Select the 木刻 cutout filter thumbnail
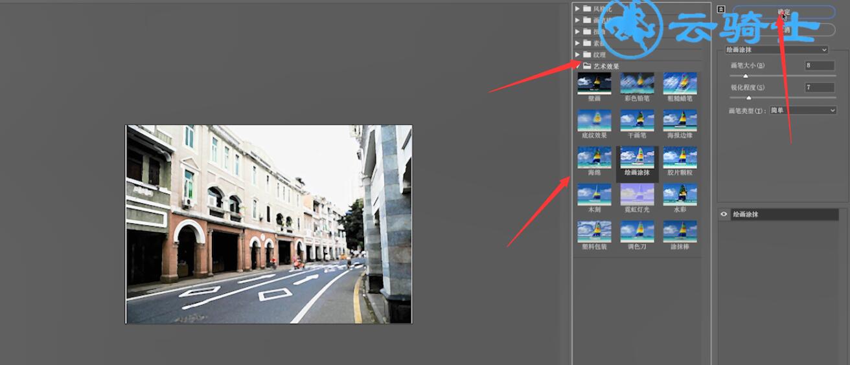This screenshot has height=365, width=850. pos(594,194)
